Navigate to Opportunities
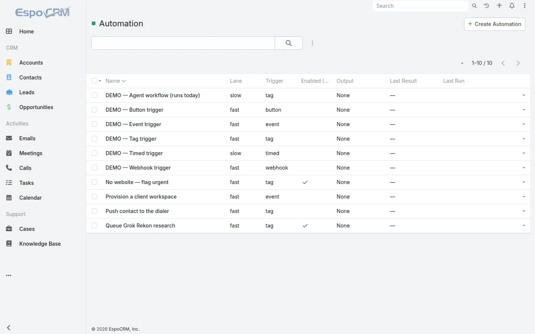Viewport: 535px width, 334px height. click(x=36, y=107)
